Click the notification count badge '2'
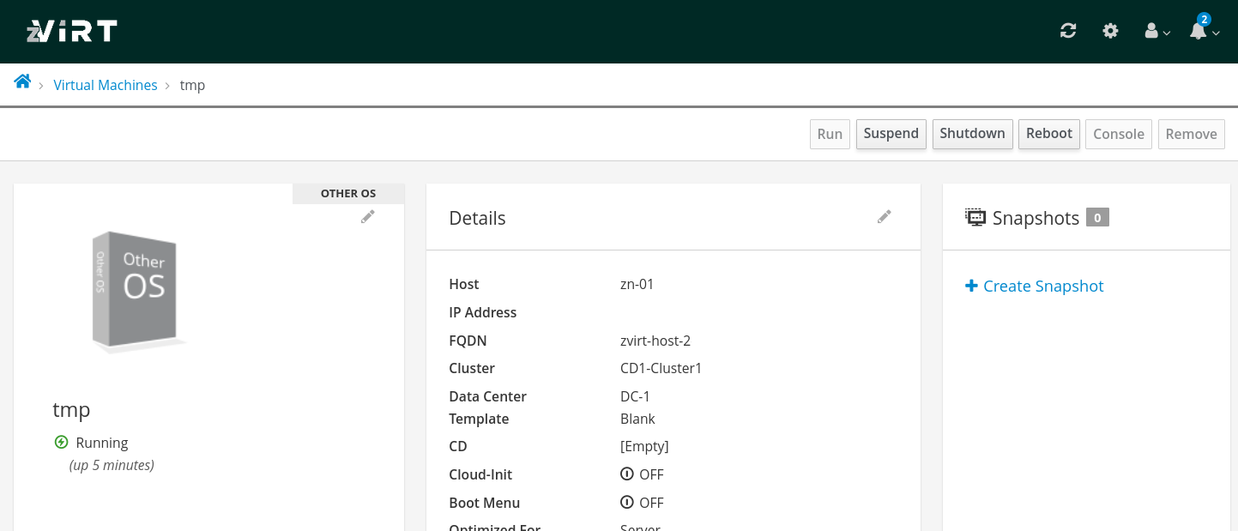 pos(1205,19)
